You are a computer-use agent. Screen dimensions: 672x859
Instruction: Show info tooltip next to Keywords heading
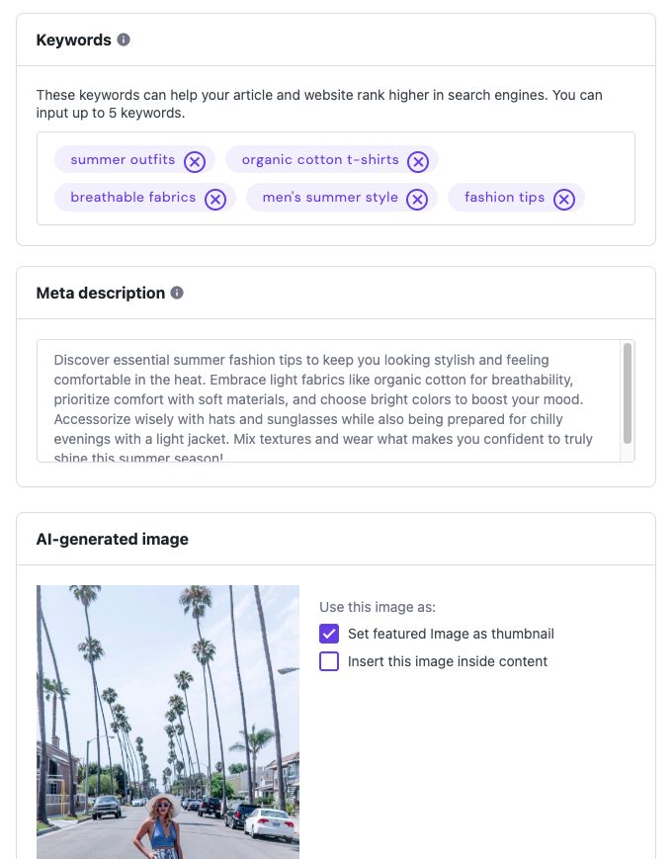click(124, 41)
